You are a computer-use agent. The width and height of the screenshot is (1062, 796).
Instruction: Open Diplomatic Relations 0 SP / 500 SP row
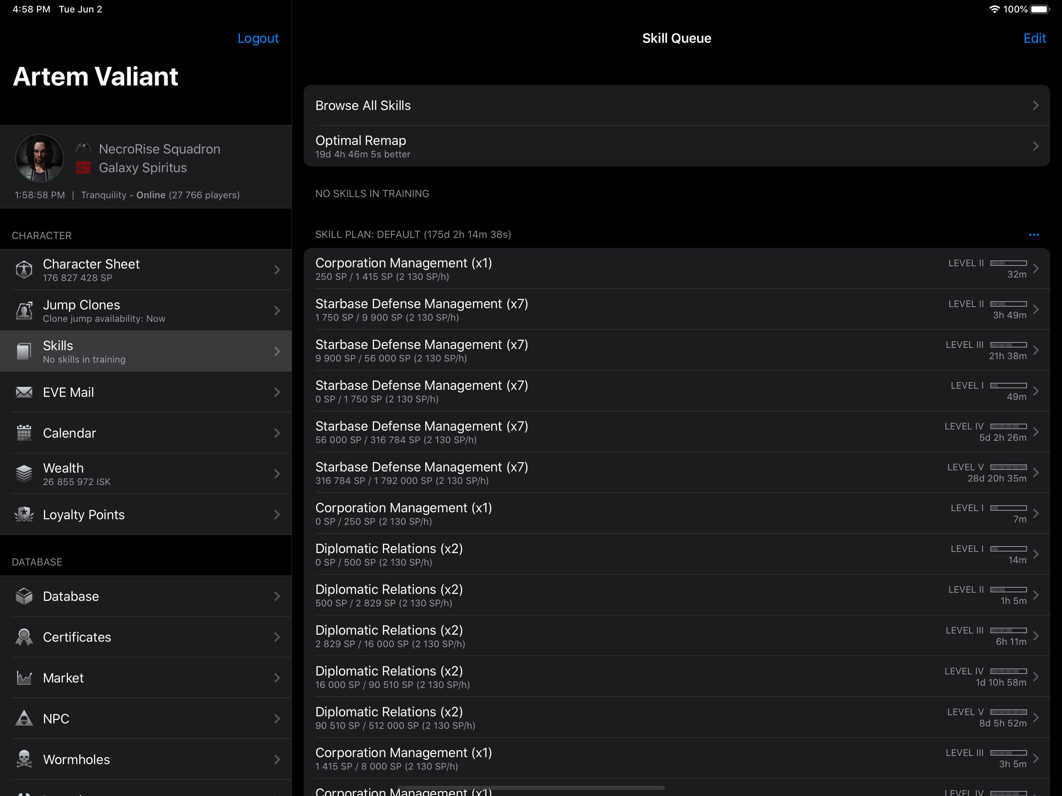[x=676, y=554]
